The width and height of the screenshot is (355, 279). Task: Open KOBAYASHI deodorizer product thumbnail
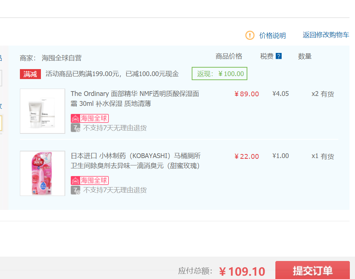[42, 174]
